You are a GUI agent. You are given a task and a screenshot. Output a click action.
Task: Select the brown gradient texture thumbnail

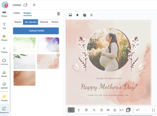[25, 78]
